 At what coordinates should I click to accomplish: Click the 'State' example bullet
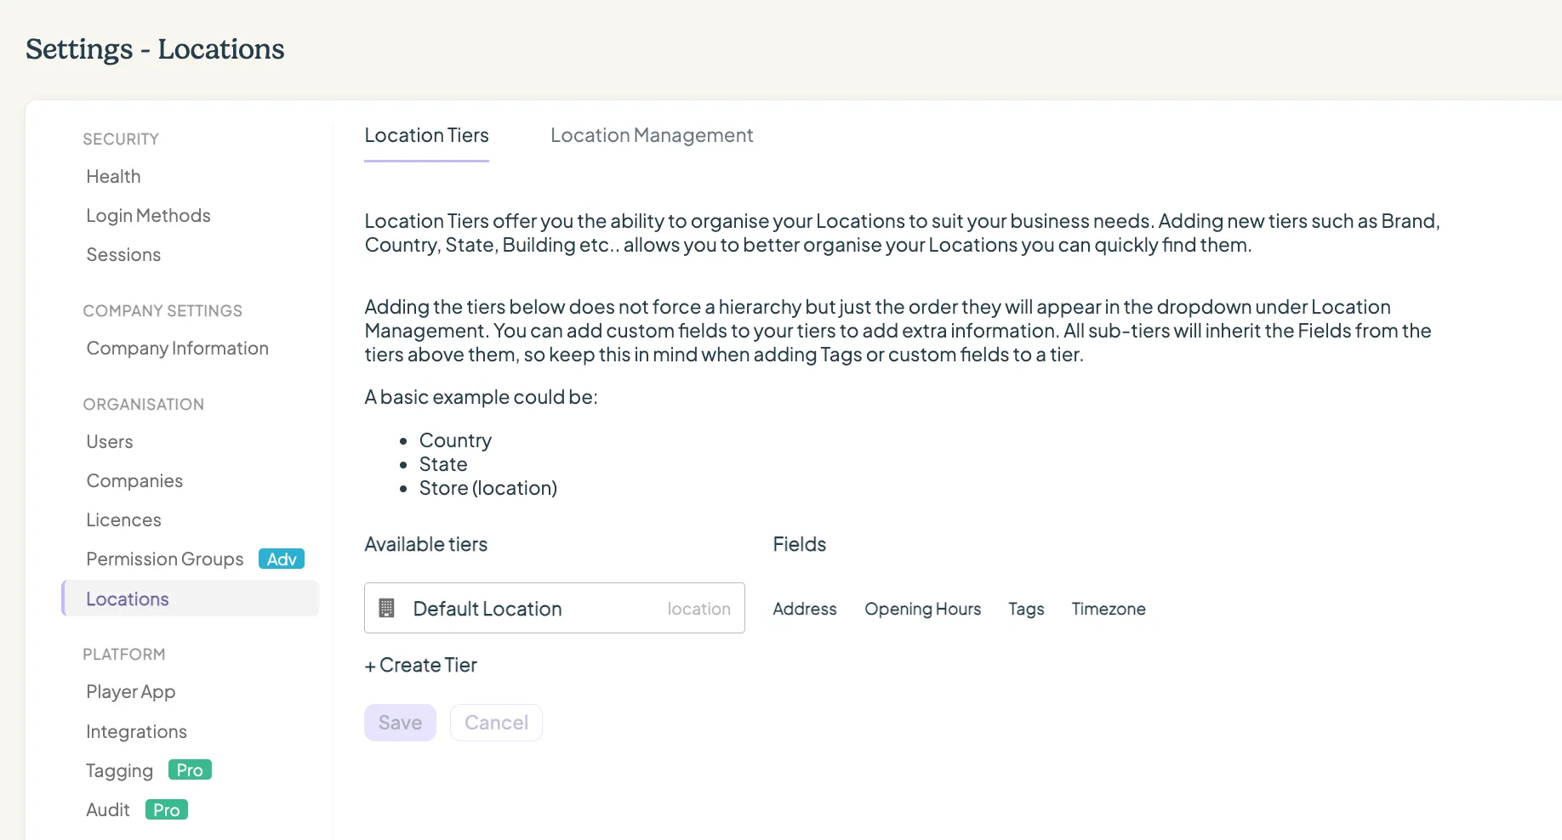point(443,464)
